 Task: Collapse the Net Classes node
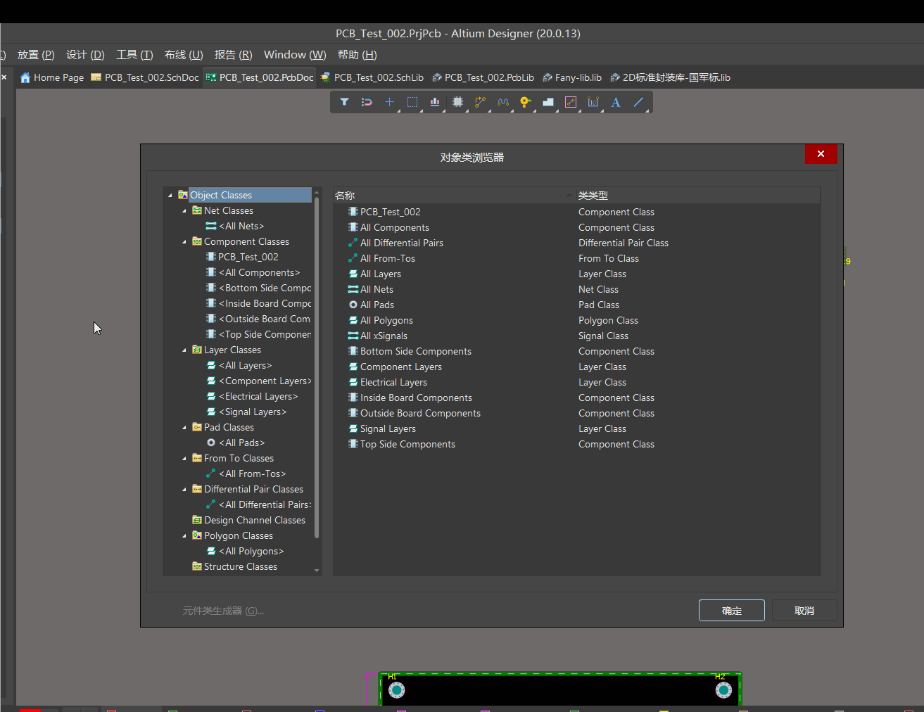[x=184, y=211]
